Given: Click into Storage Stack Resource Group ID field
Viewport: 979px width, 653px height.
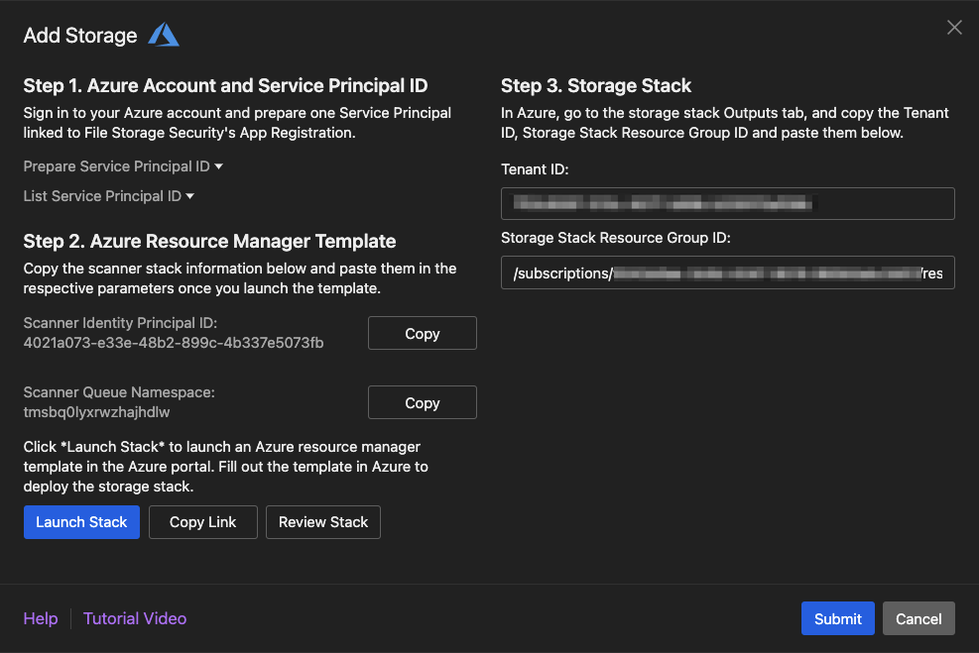Looking at the screenshot, I should [x=727, y=272].
